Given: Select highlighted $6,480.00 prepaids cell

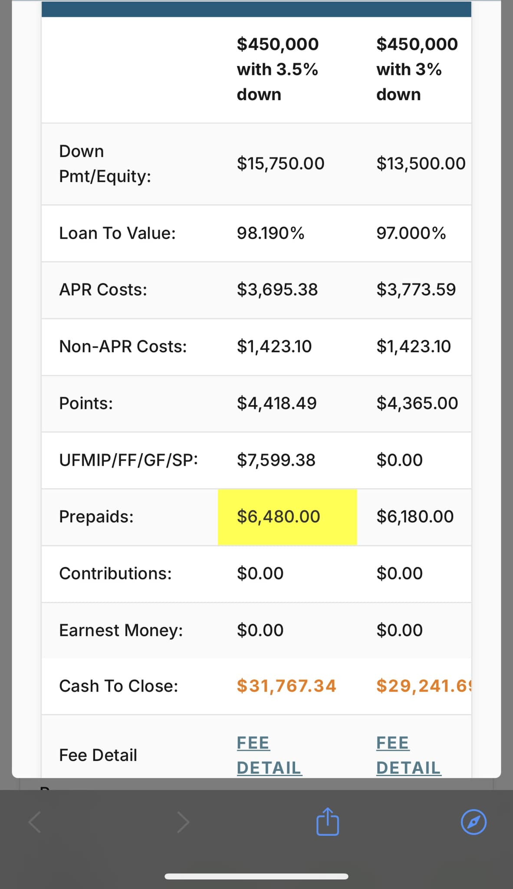Looking at the screenshot, I should pyautogui.click(x=287, y=517).
